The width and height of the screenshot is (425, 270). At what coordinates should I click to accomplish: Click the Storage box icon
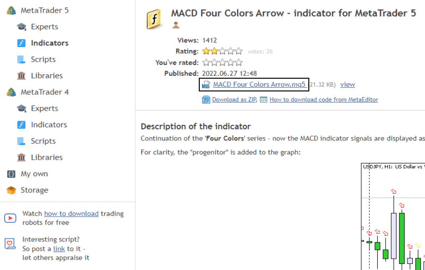(11, 190)
